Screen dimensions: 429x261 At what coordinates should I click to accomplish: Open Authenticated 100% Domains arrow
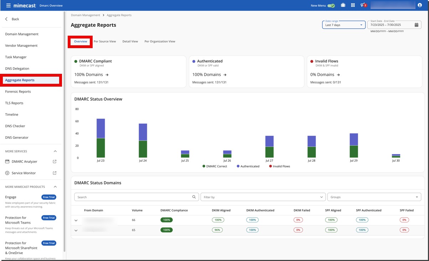[225, 75]
